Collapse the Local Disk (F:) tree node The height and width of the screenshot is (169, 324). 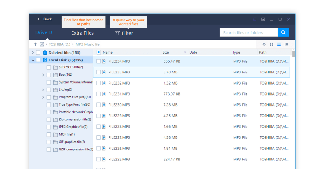pos(33,60)
